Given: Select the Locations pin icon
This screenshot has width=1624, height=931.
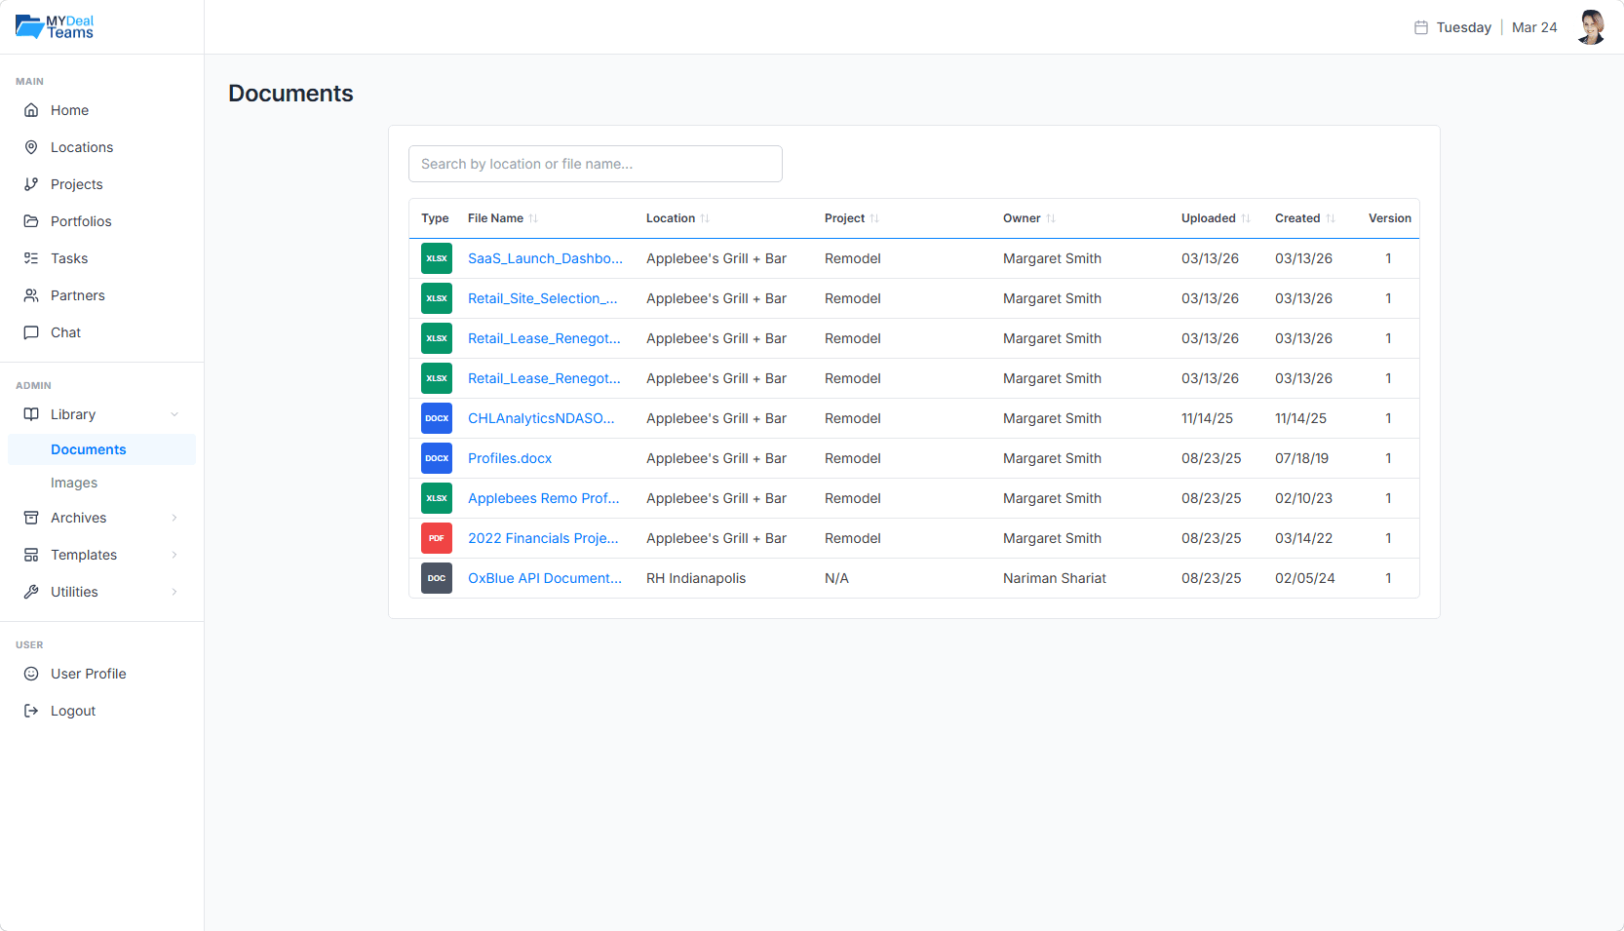Looking at the screenshot, I should [32, 147].
